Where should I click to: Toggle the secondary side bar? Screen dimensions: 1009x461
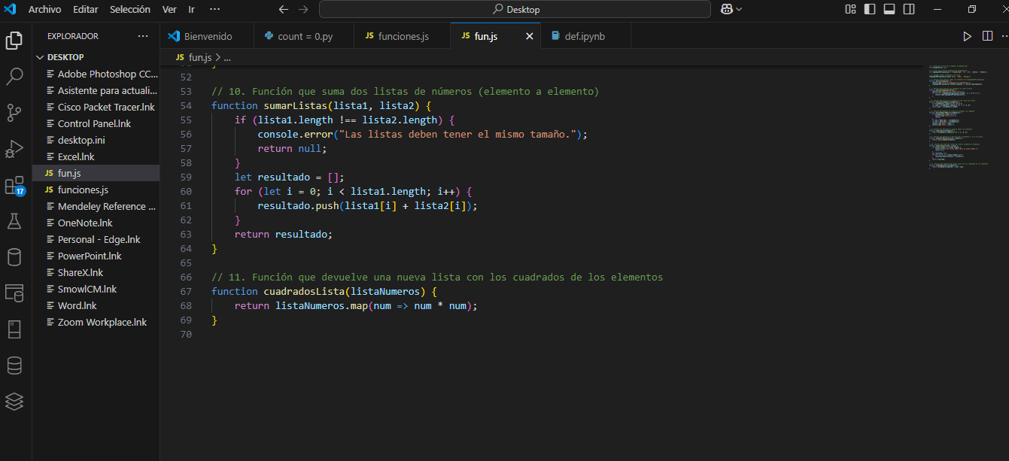[x=909, y=9]
